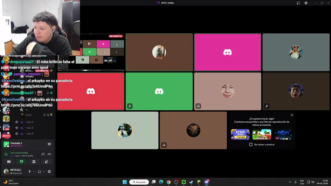Launch Rythm music activity

coord(283,135)
